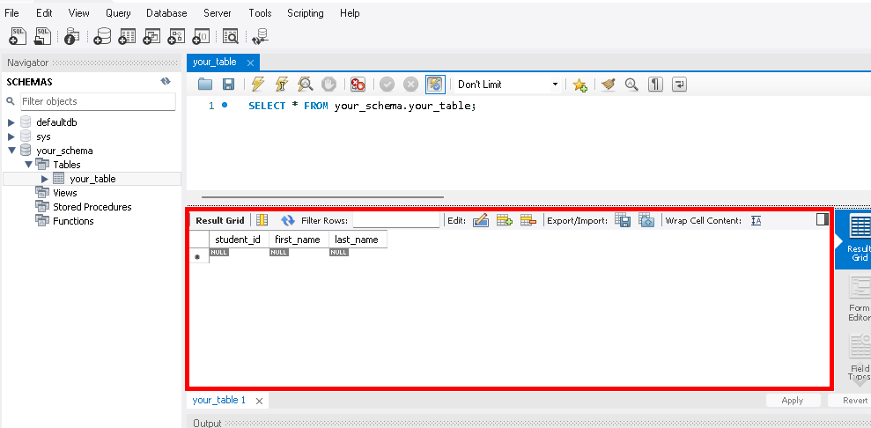Switch to Form Editor side panel
This screenshot has width=871, height=428.
click(x=860, y=299)
